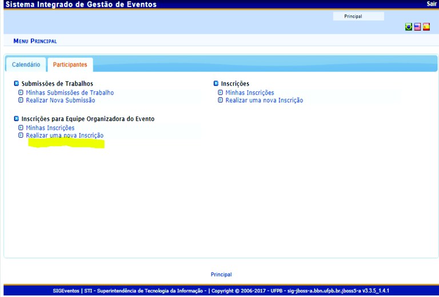439x297 pixels.
Task: Click bullet icon before highlighted Realizar uma nova Inscrição
Action: coord(21,136)
